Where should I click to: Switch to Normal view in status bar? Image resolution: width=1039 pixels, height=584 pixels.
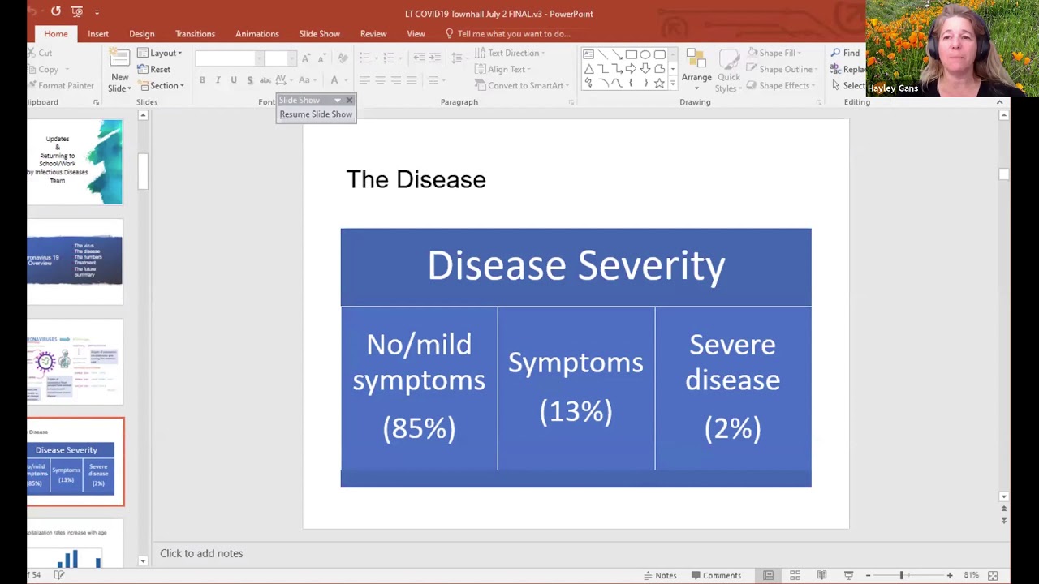(768, 575)
